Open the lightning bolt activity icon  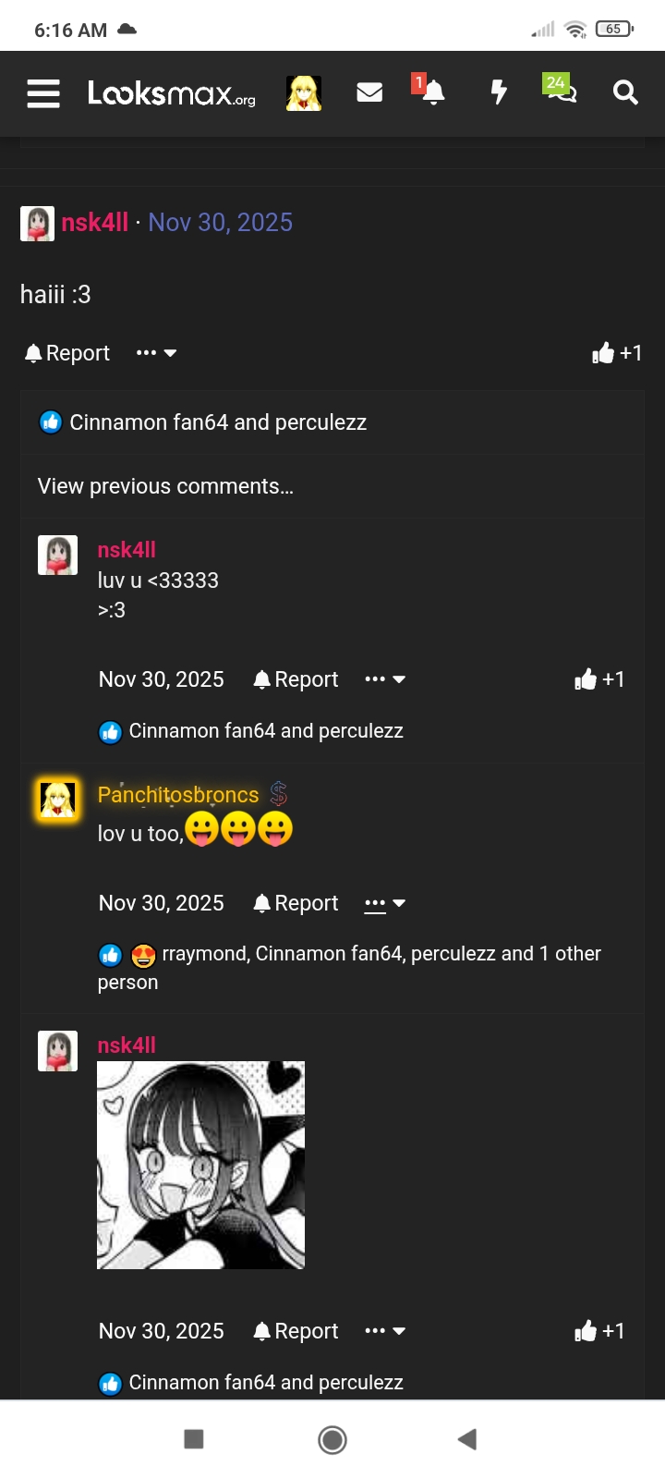tap(499, 92)
